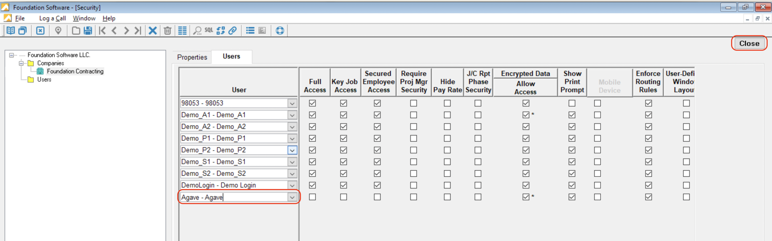Screen dimensions: 772x241
Task: Open the Window menu
Action: [x=84, y=18]
